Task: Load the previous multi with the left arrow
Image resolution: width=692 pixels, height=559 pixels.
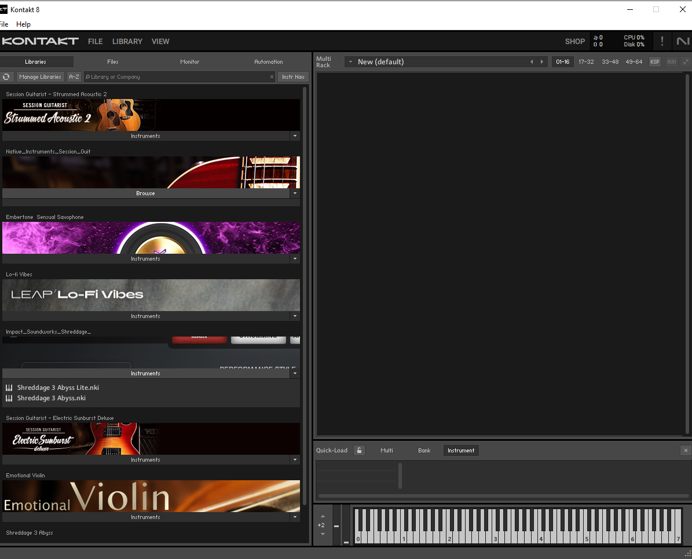Action: pos(532,62)
